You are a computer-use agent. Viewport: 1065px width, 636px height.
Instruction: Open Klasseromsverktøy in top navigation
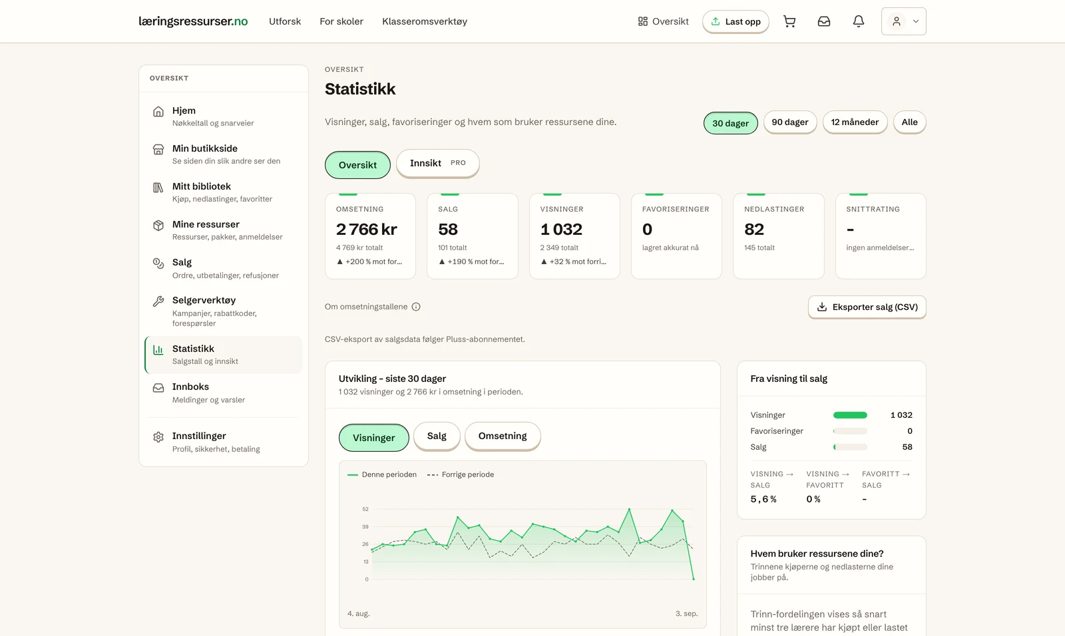click(x=425, y=21)
